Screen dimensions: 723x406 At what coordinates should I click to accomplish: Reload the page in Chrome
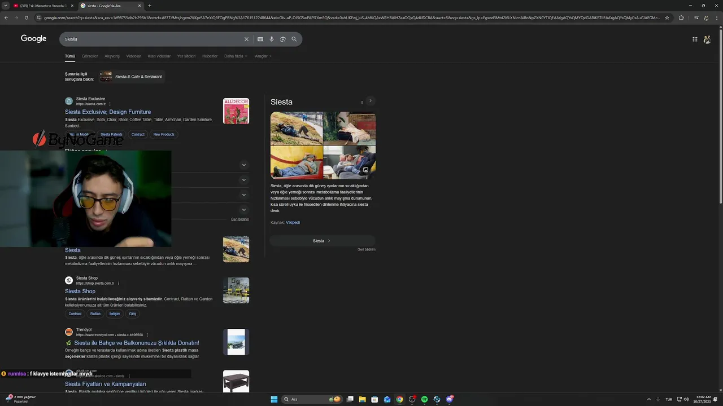click(26, 17)
